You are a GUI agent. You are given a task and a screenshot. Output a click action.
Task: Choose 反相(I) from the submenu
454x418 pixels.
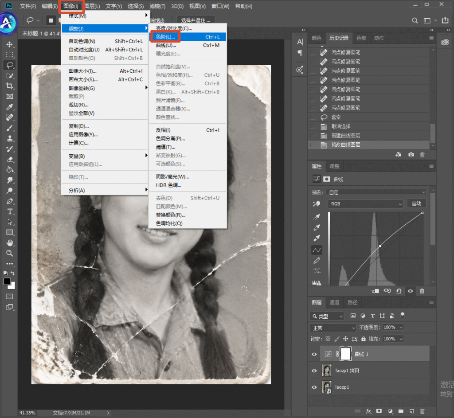pos(188,130)
